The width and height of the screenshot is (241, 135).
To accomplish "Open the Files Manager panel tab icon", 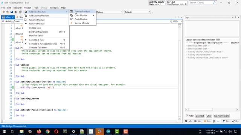I will point(205,121).
